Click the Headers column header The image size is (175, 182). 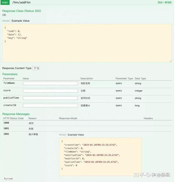click(148, 118)
